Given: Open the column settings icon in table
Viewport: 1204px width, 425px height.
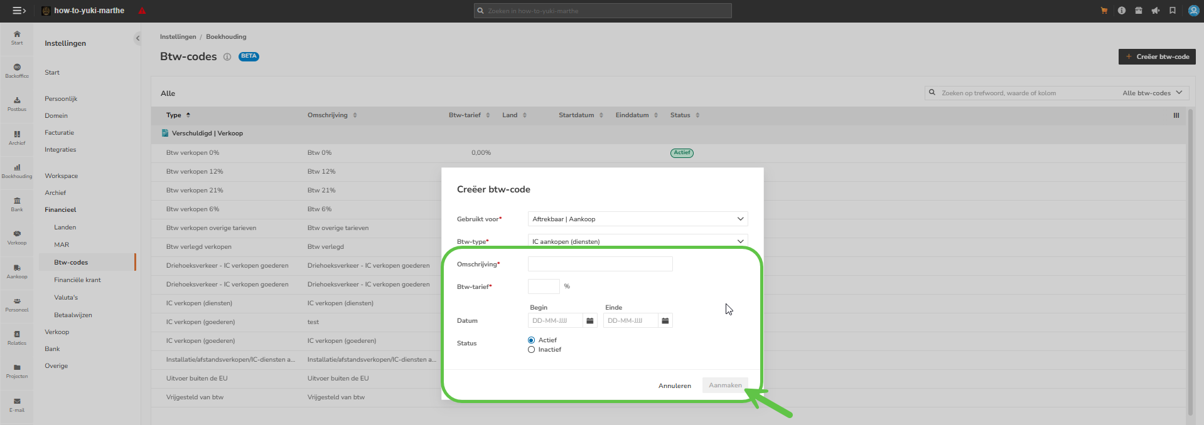Looking at the screenshot, I should click(1176, 115).
